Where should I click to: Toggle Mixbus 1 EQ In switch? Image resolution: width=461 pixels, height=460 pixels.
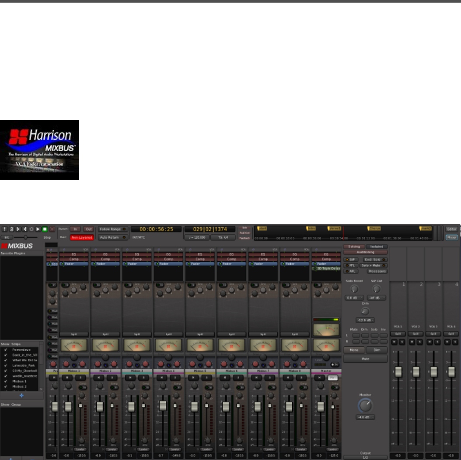[65, 285]
